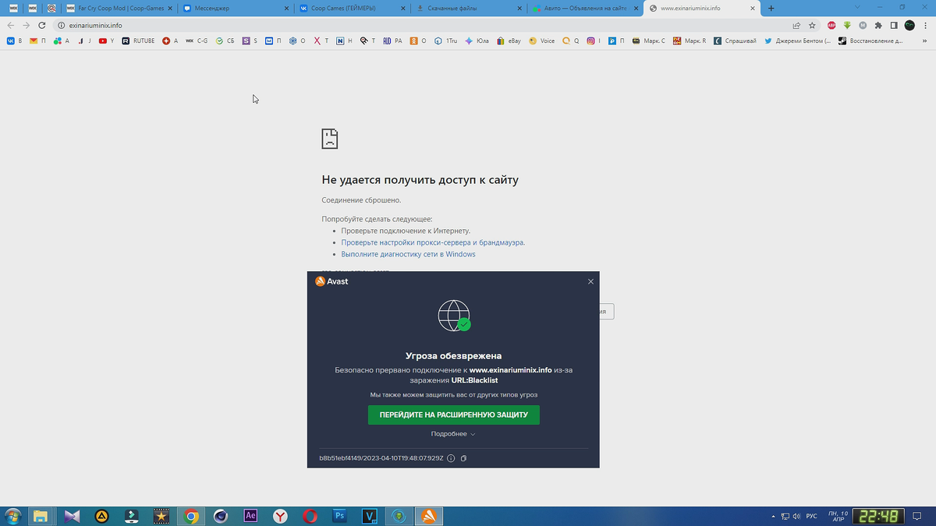Open the RUTUBE bookmark
The width and height of the screenshot is (936, 526).
[138, 41]
